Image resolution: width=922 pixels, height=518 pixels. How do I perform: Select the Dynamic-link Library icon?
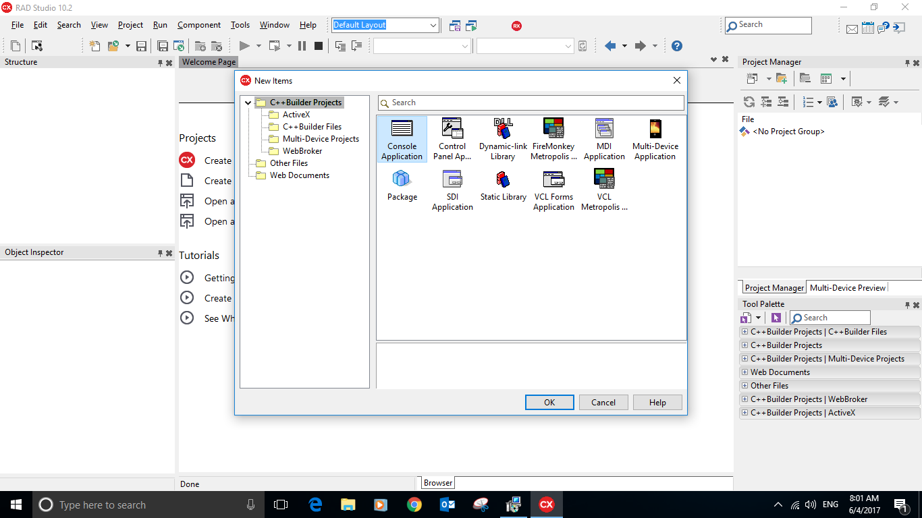click(x=503, y=139)
